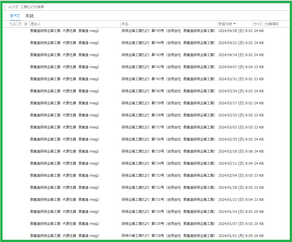Open mail 研修企画工房だより 第734号
Viewport: 292px width, 242px height.
[168, 163]
